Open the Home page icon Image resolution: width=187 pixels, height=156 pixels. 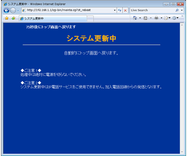(135, 18)
